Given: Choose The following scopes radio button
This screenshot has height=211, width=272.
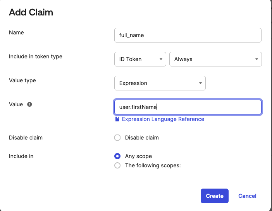Looking at the screenshot, I should point(117,165).
